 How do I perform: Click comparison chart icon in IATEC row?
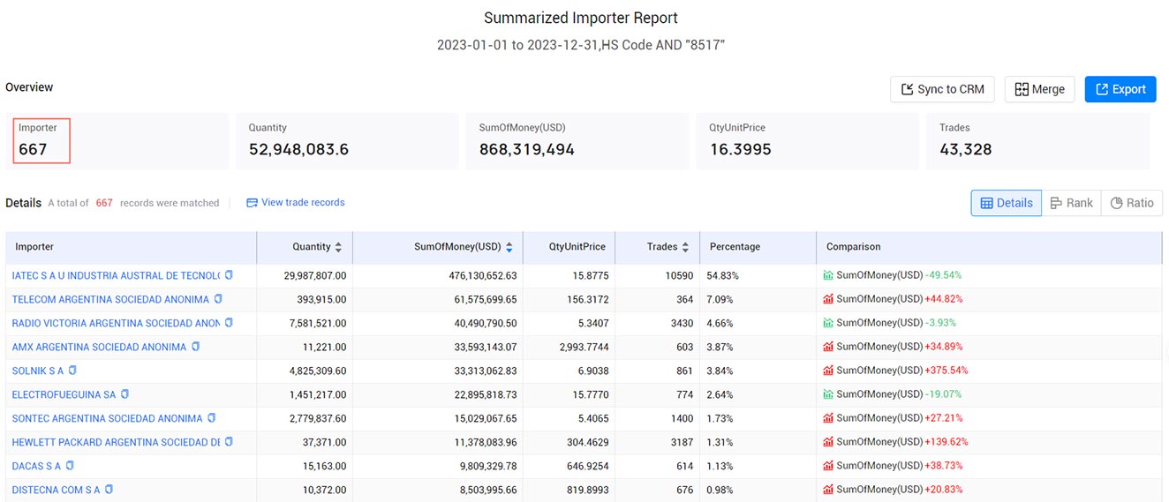coord(828,275)
